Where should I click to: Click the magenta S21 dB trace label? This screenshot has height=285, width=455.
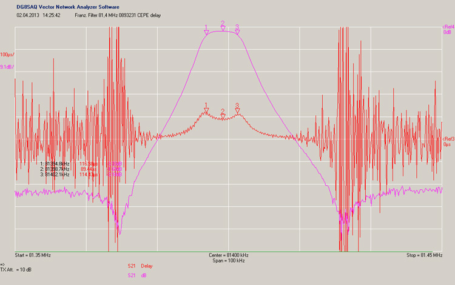point(136,276)
